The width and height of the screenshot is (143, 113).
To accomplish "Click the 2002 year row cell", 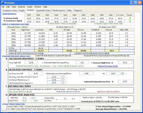I will pyautogui.click(x=13, y=33).
